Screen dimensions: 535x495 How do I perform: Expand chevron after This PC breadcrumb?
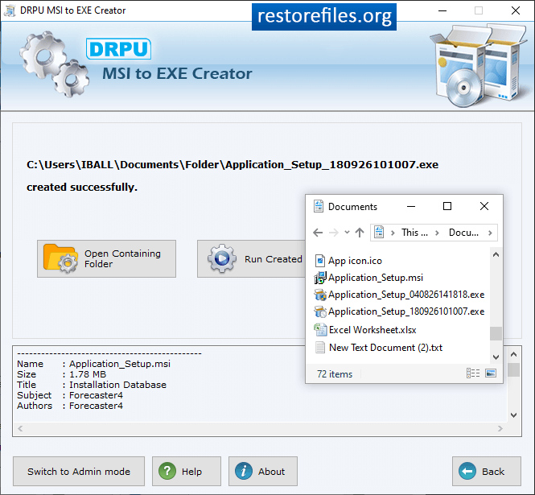[x=437, y=233]
